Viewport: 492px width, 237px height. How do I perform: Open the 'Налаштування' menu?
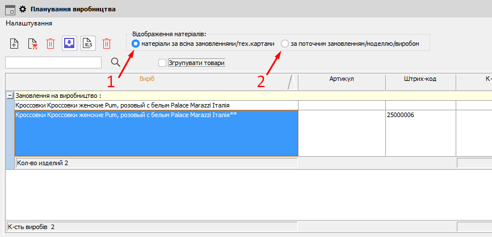[x=29, y=23]
